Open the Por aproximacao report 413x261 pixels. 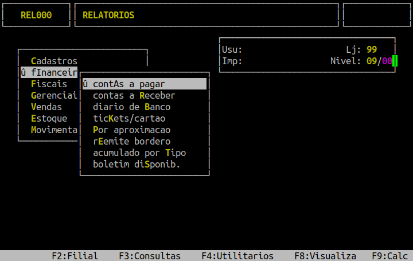[x=131, y=130]
